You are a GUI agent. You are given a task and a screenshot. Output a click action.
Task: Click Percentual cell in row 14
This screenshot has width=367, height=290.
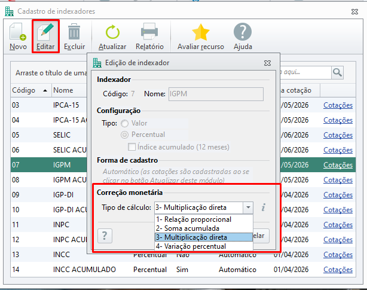(150, 270)
